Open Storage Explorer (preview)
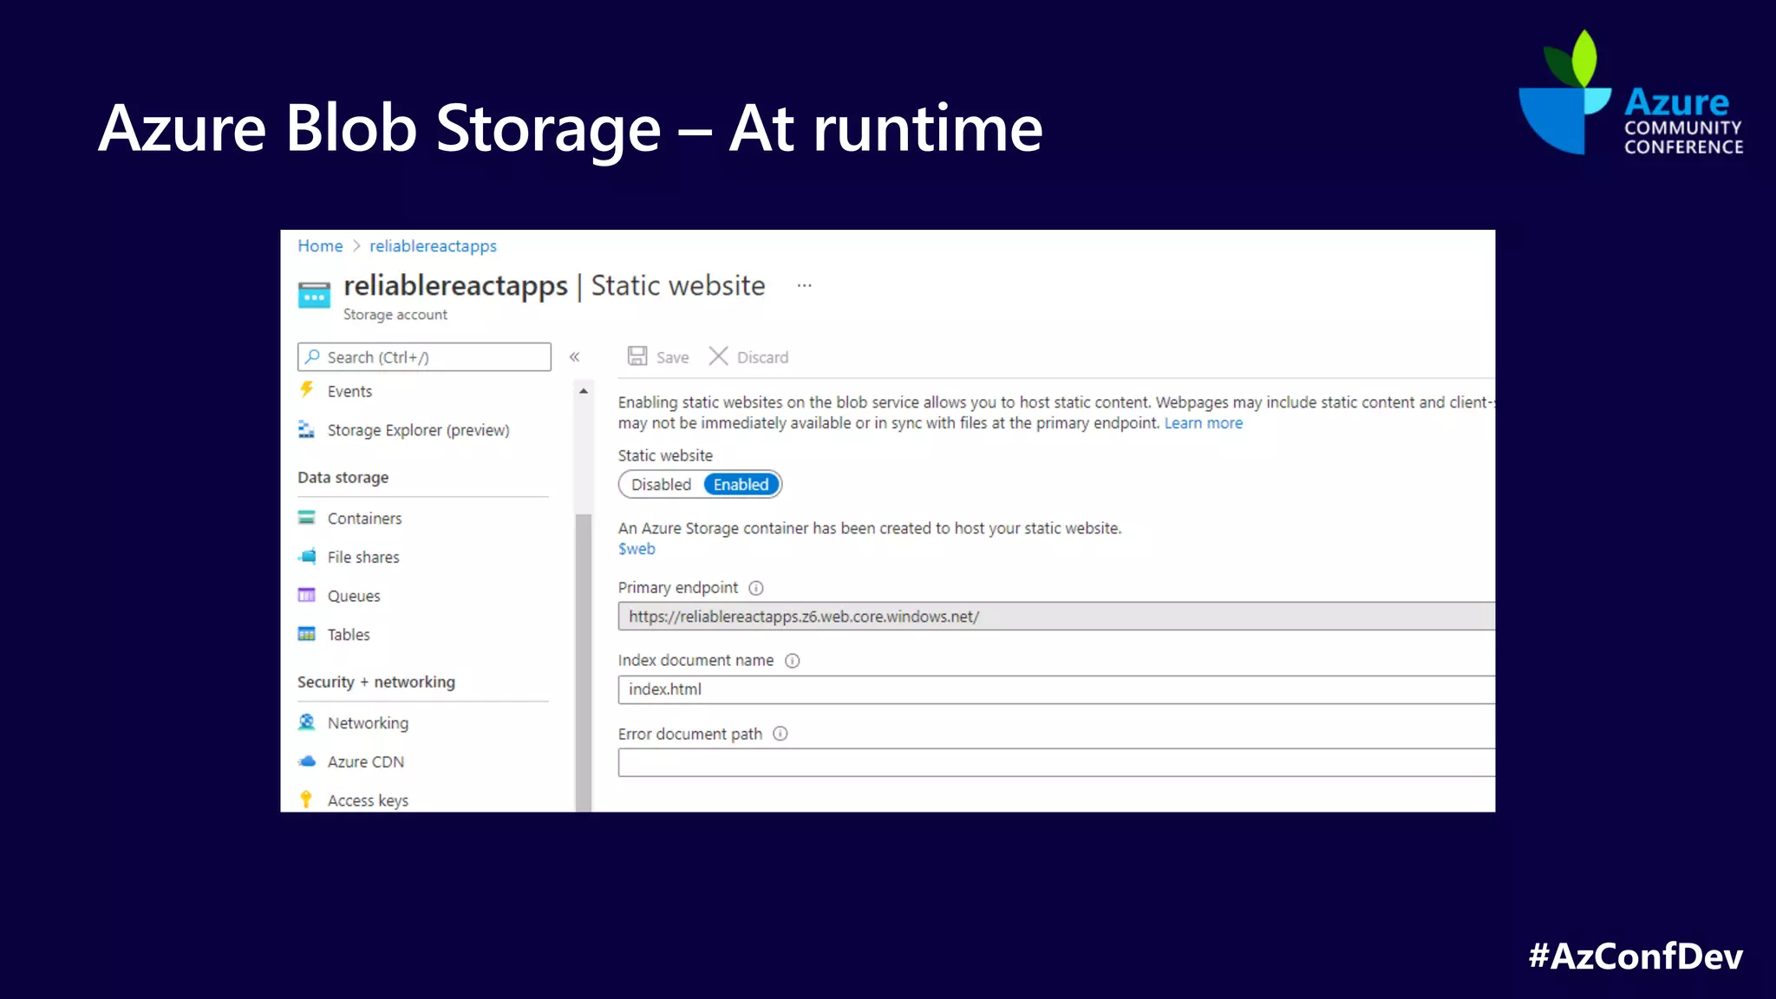Screen dimensions: 1776x999 (418, 430)
